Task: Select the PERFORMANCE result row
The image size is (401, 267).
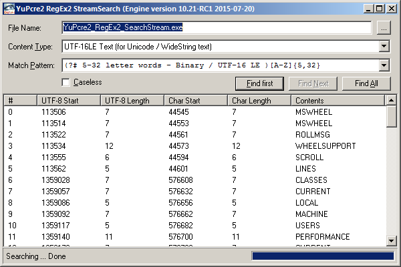Action: click(x=194, y=237)
